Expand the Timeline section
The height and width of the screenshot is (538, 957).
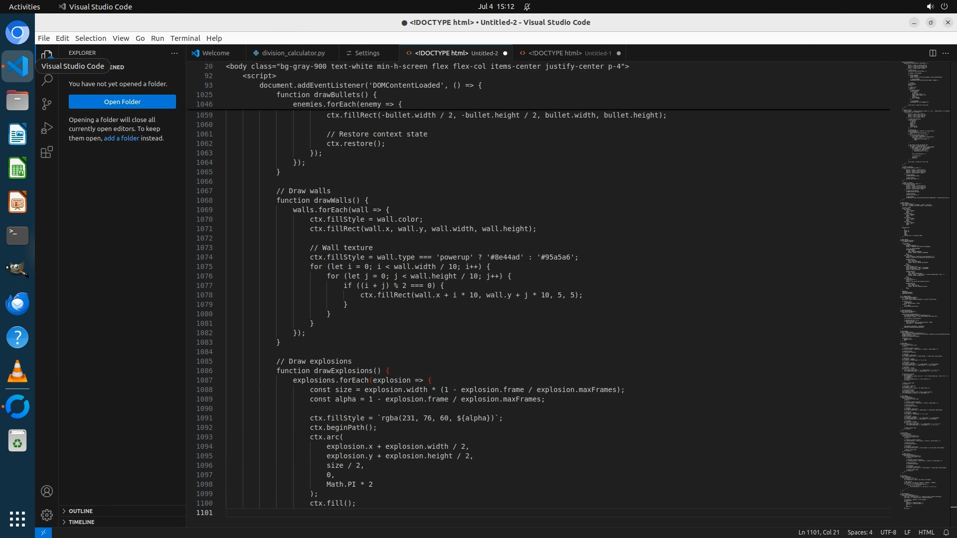pyautogui.click(x=81, y=522)
